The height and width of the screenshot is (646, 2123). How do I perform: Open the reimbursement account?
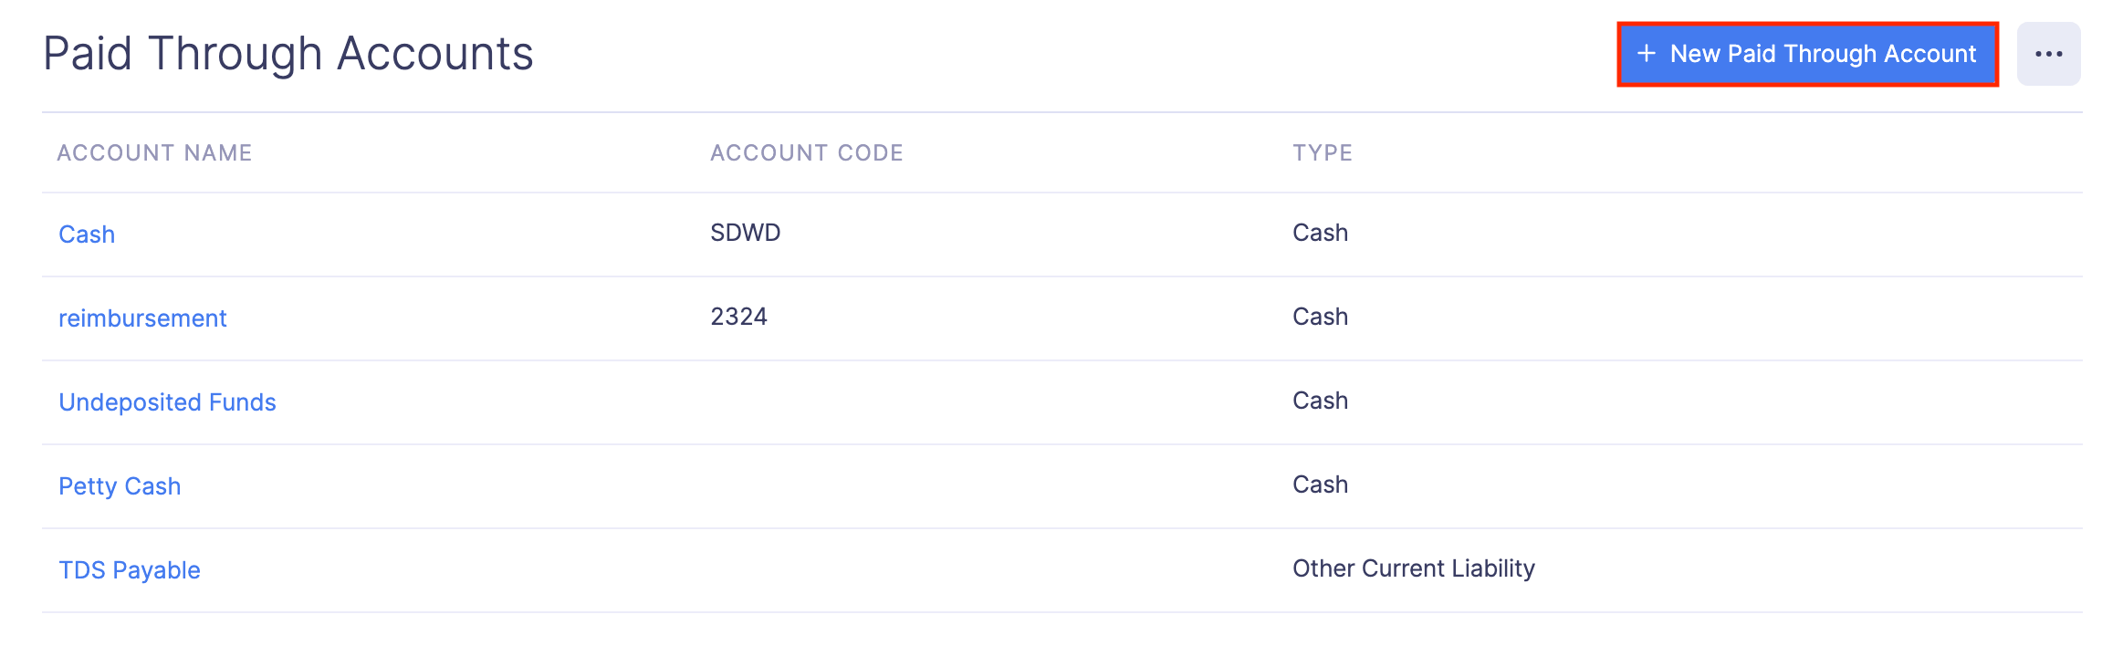(x=142, y=318)
